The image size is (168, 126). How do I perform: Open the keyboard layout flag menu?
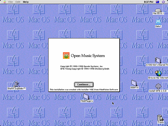click(x=157, y=2)
